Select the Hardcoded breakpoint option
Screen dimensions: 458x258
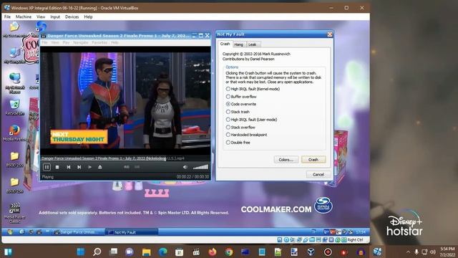click(x=246, y=135)
